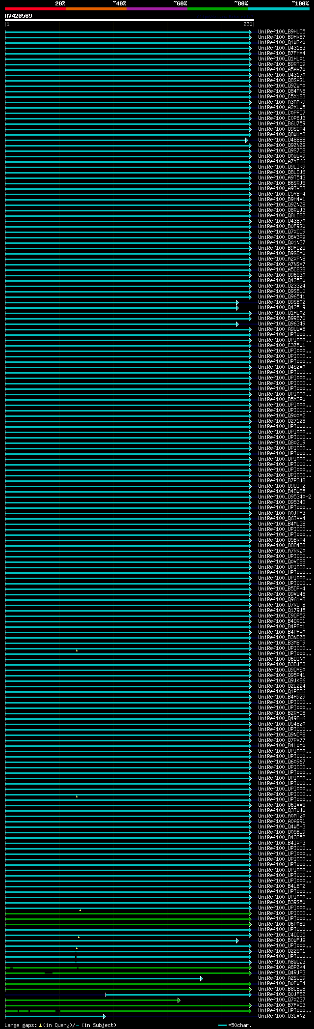Screen dimensions: 314x1029
Task: Select the label UniRef100_O54820
Action: pyautogui.click(x=282, y=724)
